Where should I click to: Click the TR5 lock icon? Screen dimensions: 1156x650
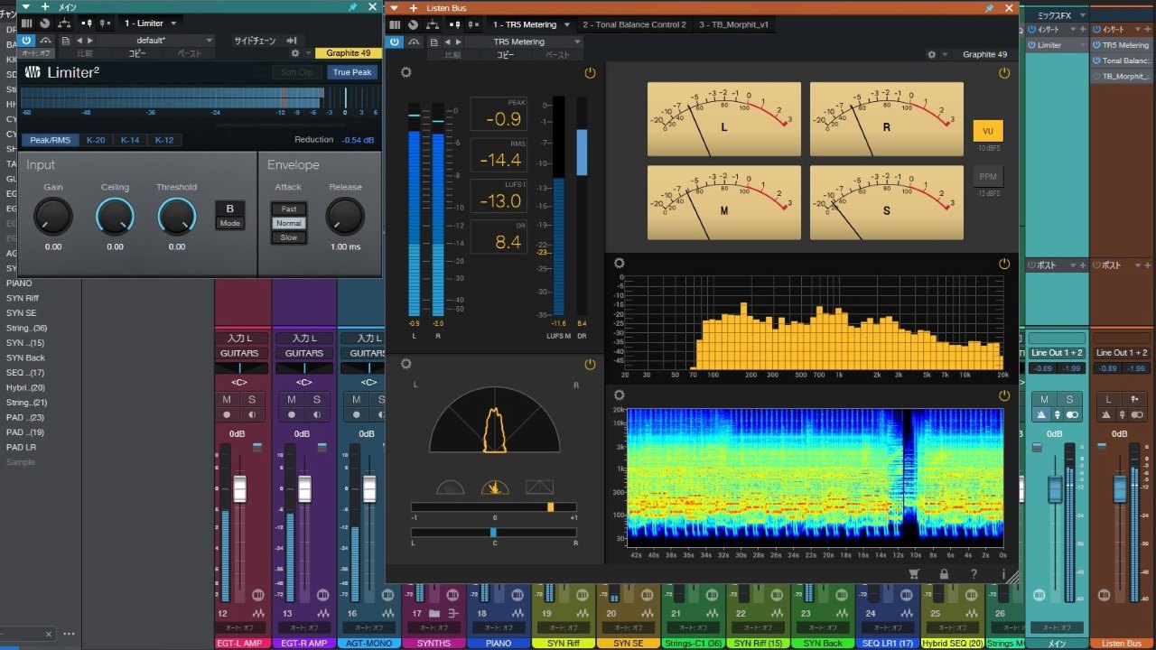[x=944, y=573]
